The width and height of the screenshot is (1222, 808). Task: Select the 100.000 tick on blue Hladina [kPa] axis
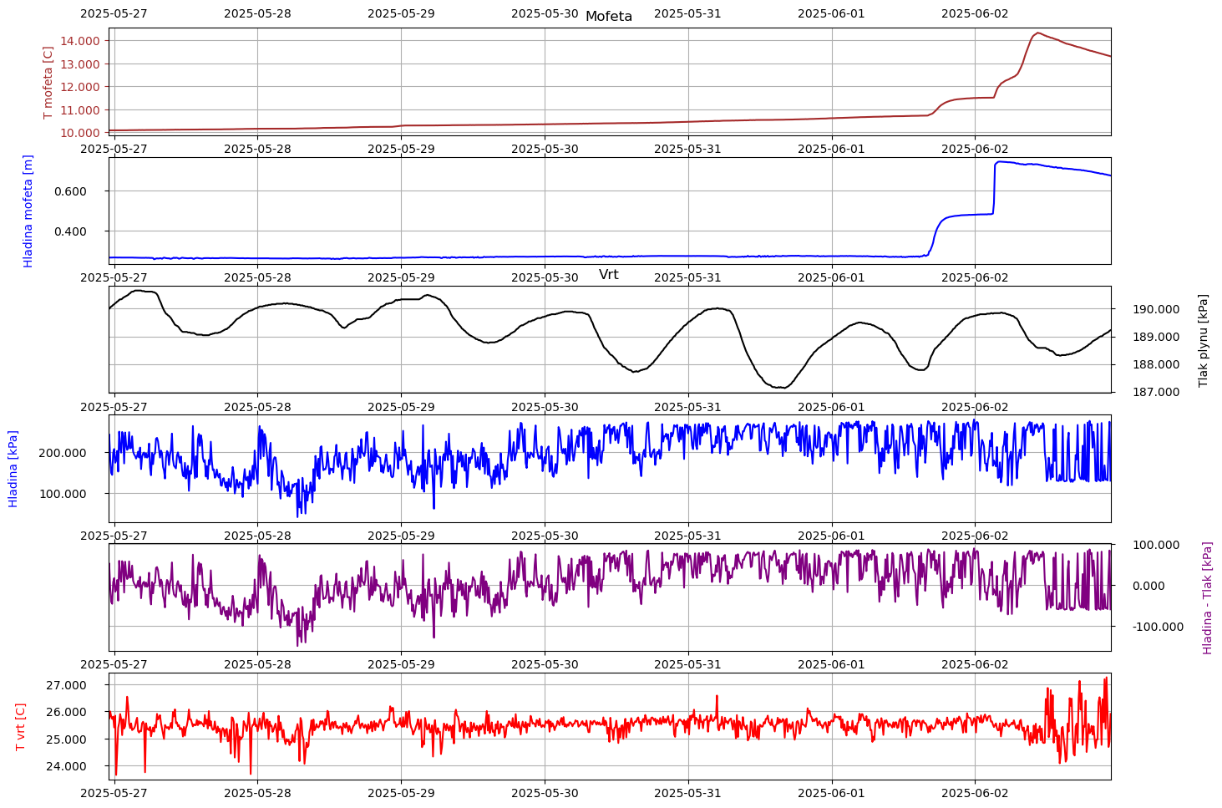pos(63,493)
